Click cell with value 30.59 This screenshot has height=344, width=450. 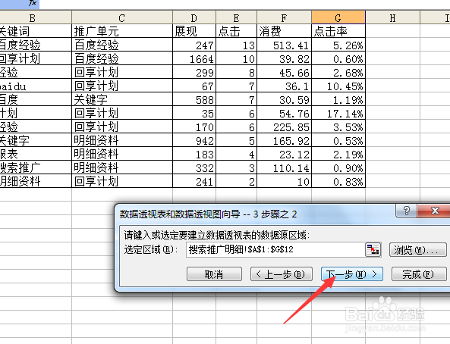[284, 99]
